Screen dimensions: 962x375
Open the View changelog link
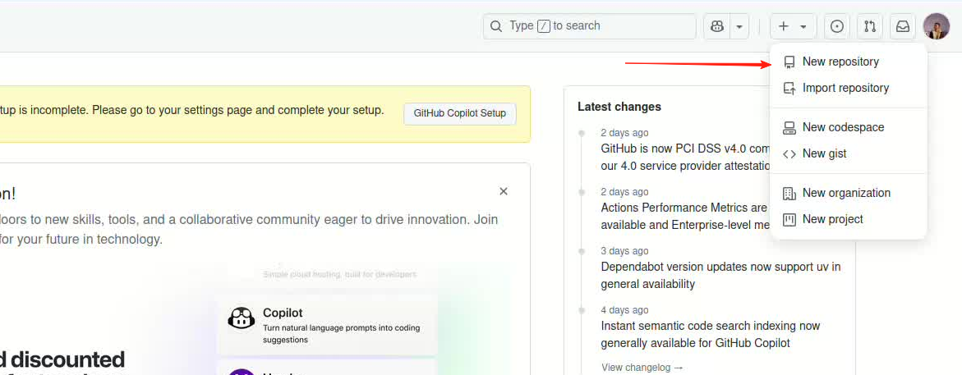[x=642, y=368]
